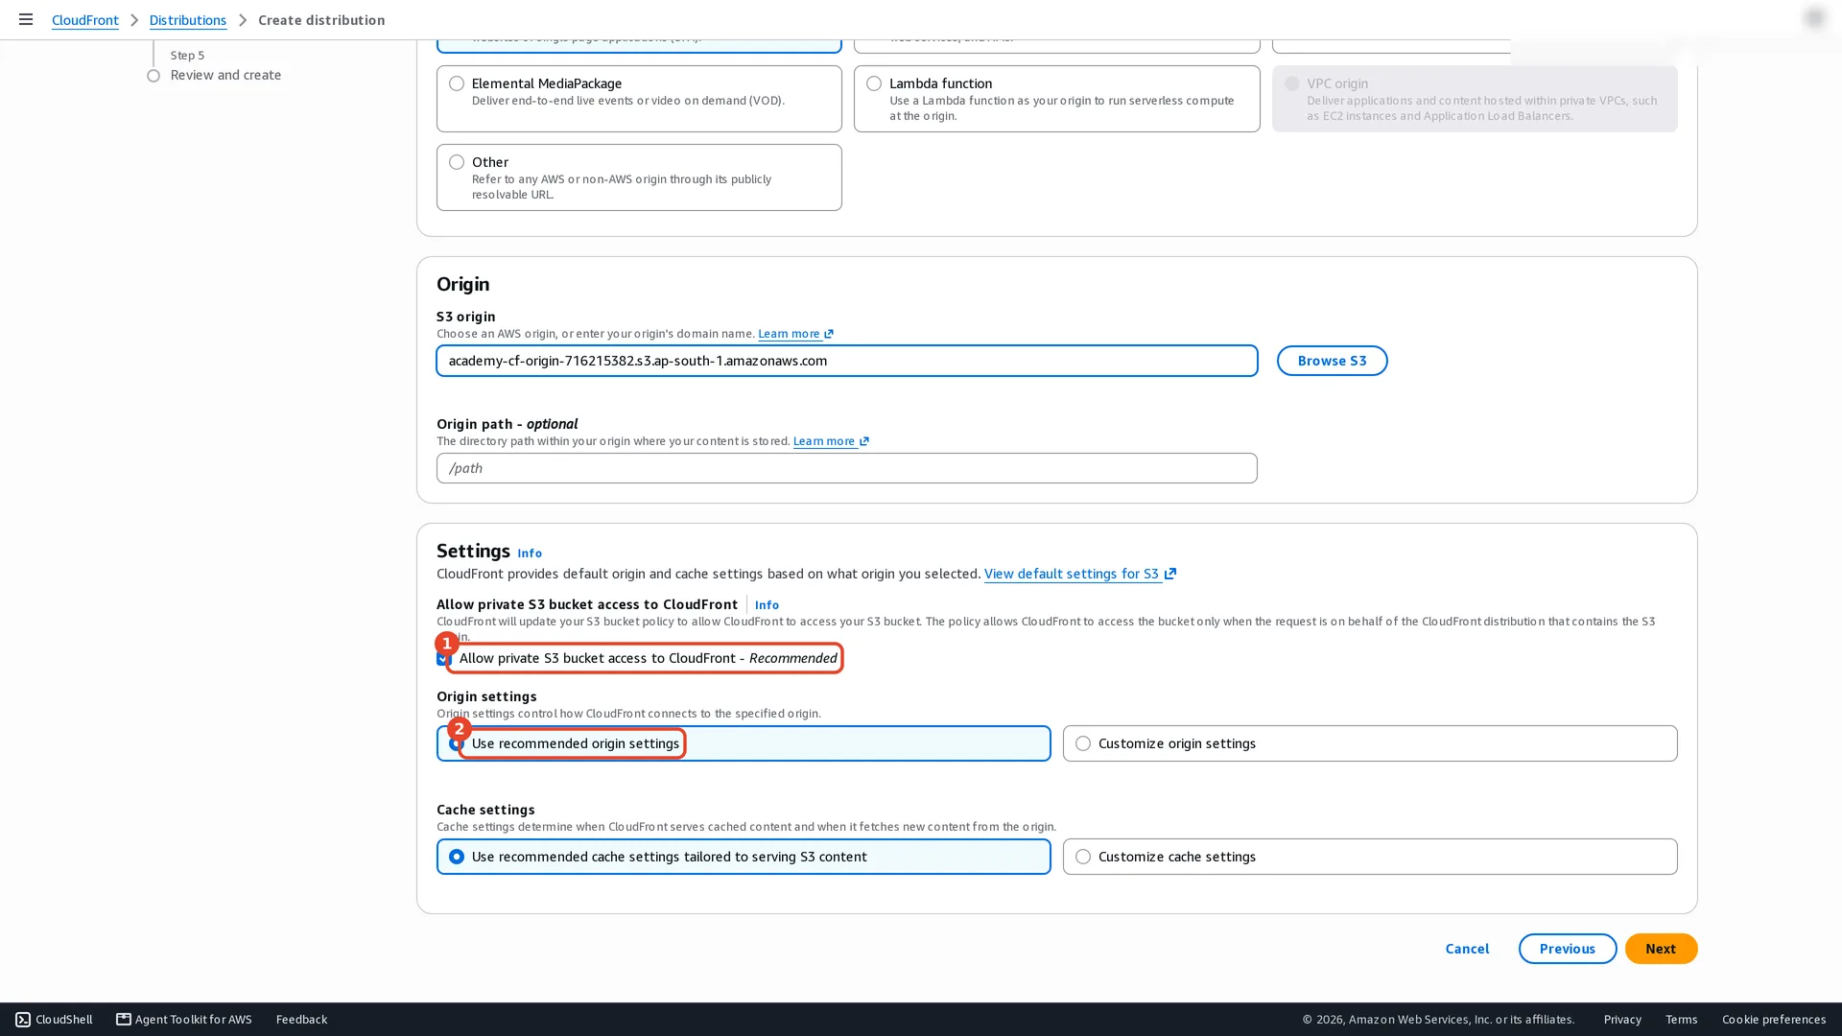The height and width of the screenshot is (1036, 1842).
Task: Open Cookie preferences in footer
Action: tap(1774, 1020)
